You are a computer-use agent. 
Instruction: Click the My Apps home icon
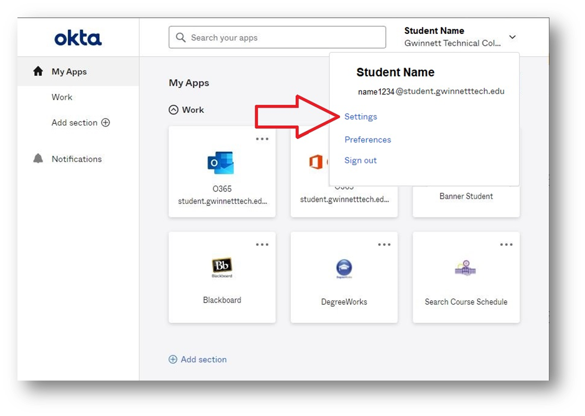[38, 71]
